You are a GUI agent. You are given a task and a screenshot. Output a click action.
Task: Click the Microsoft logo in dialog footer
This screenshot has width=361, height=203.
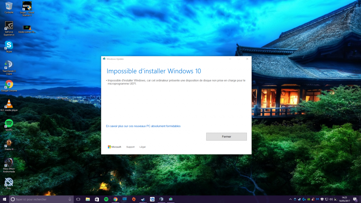pos(114,147)
